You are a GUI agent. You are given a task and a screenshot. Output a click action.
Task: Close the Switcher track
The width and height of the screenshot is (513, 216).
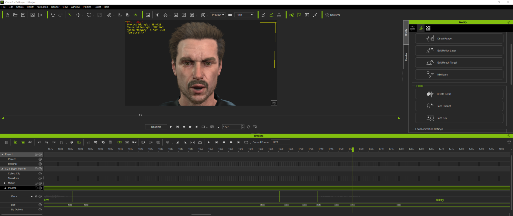[x=40, y=164]
